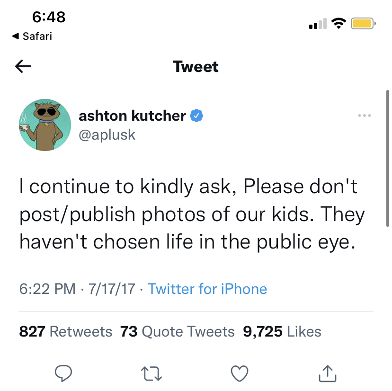Show the 827 Retweets list

65,331
